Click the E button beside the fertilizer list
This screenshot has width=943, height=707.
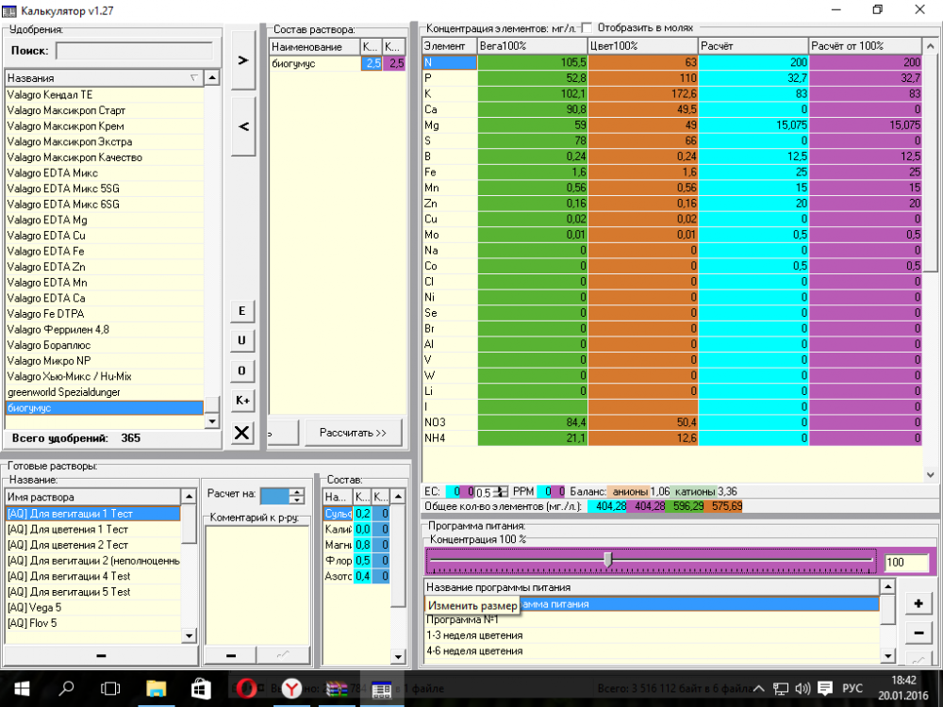241,311
